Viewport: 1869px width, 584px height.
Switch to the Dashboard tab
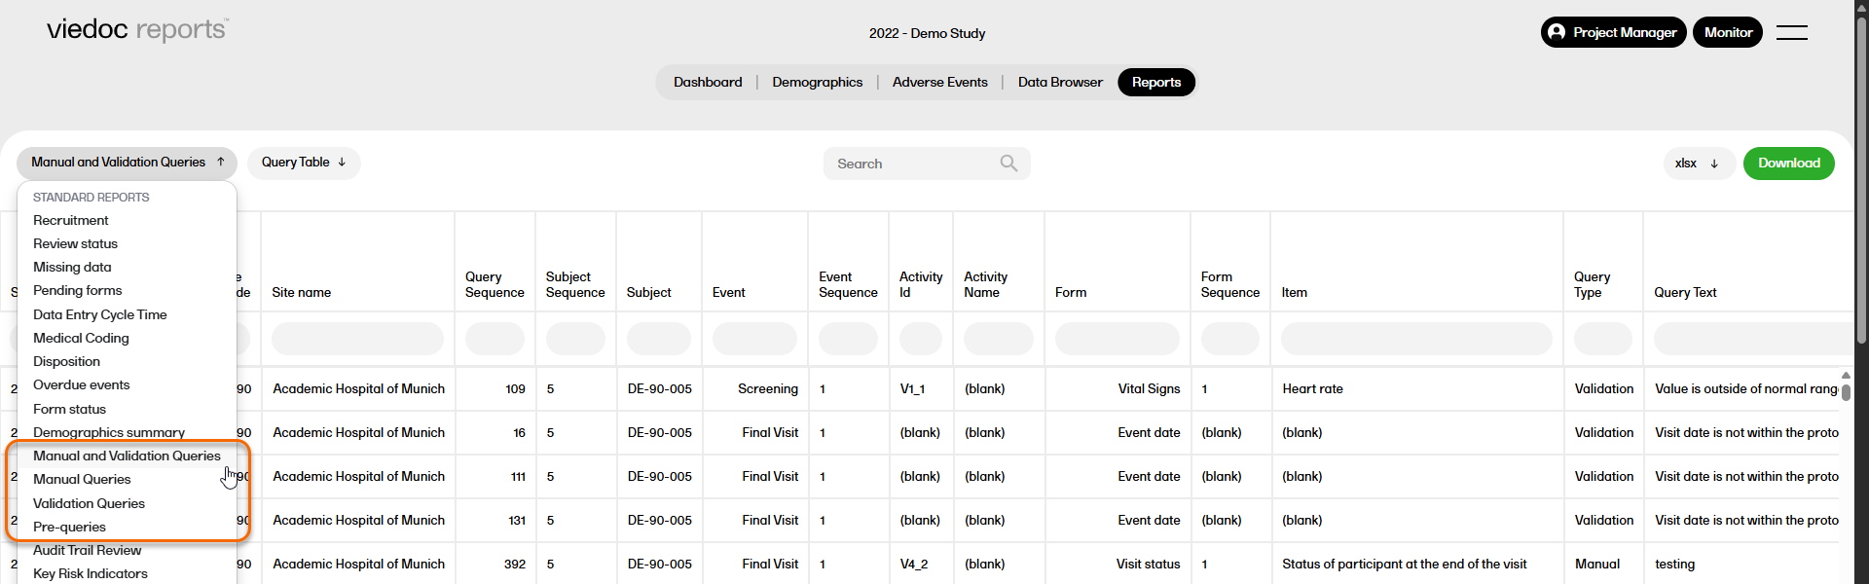[x=708, y=83]
